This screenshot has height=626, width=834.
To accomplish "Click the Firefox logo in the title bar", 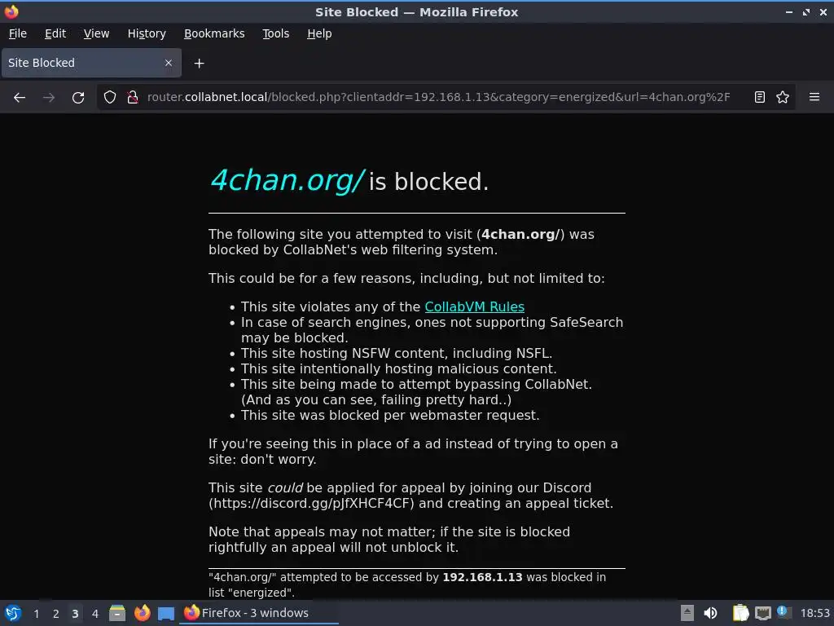I will pos(11,11).
